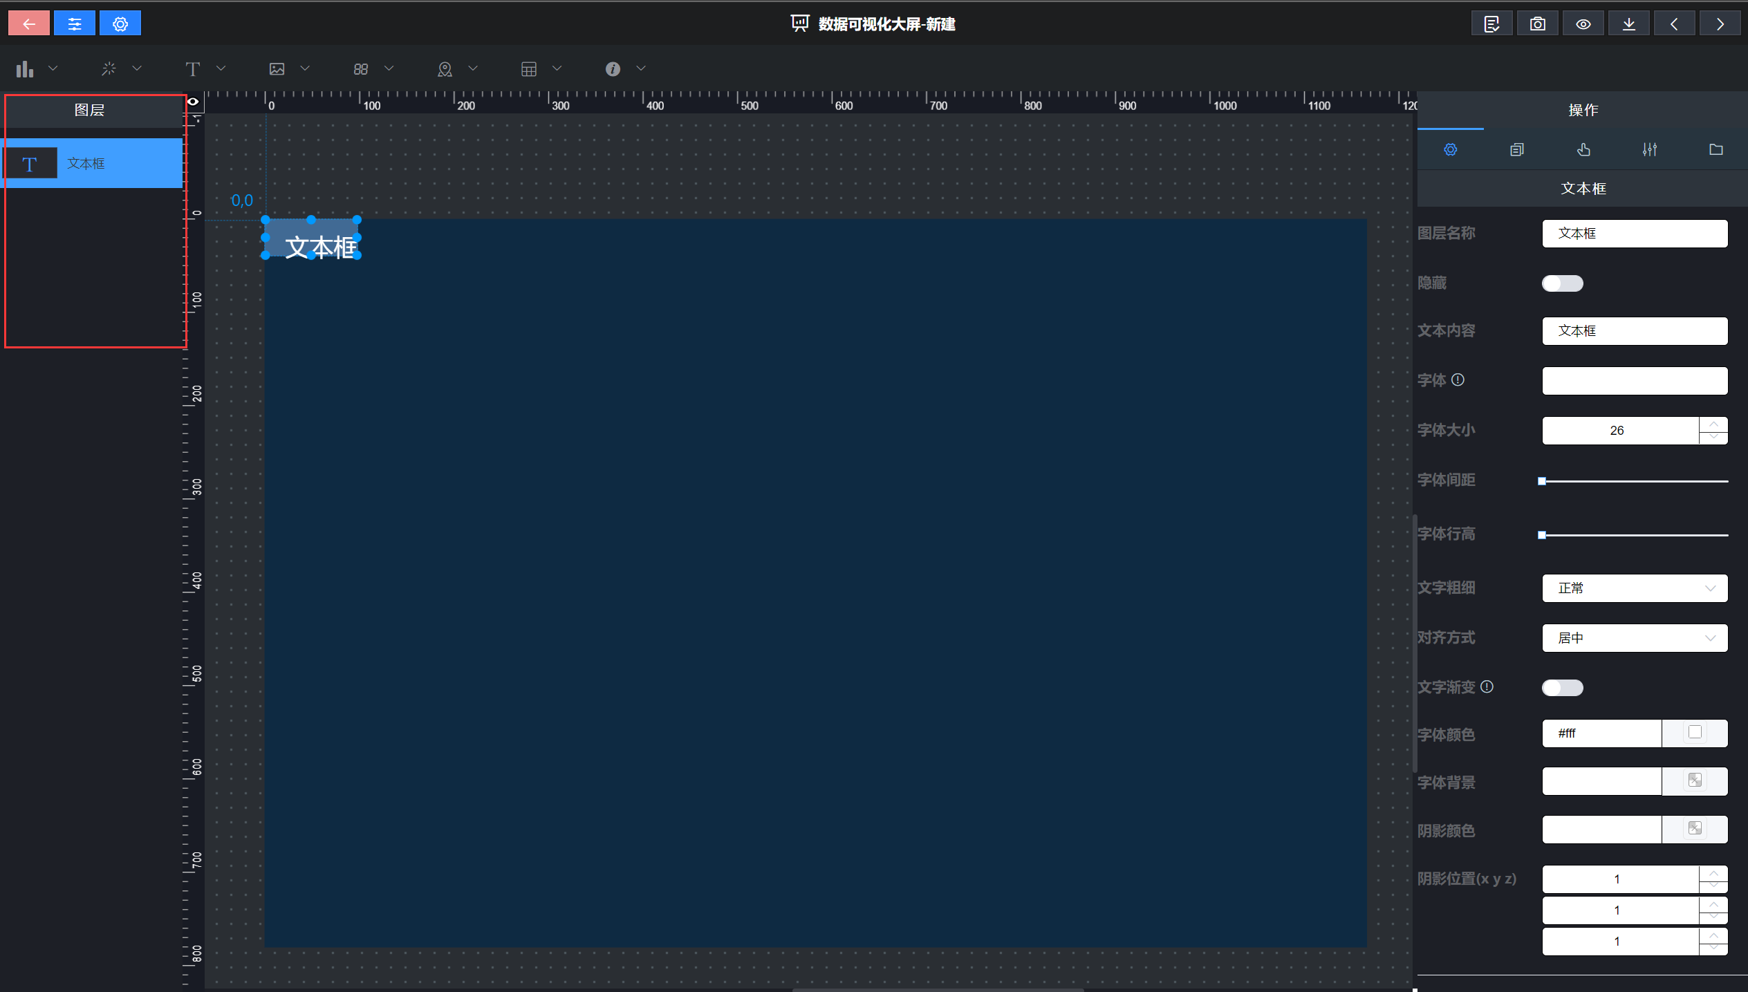Click the 文本框 layer name in layer list
Viewport: 1748px width, 992px height.
tap(86, 164)
